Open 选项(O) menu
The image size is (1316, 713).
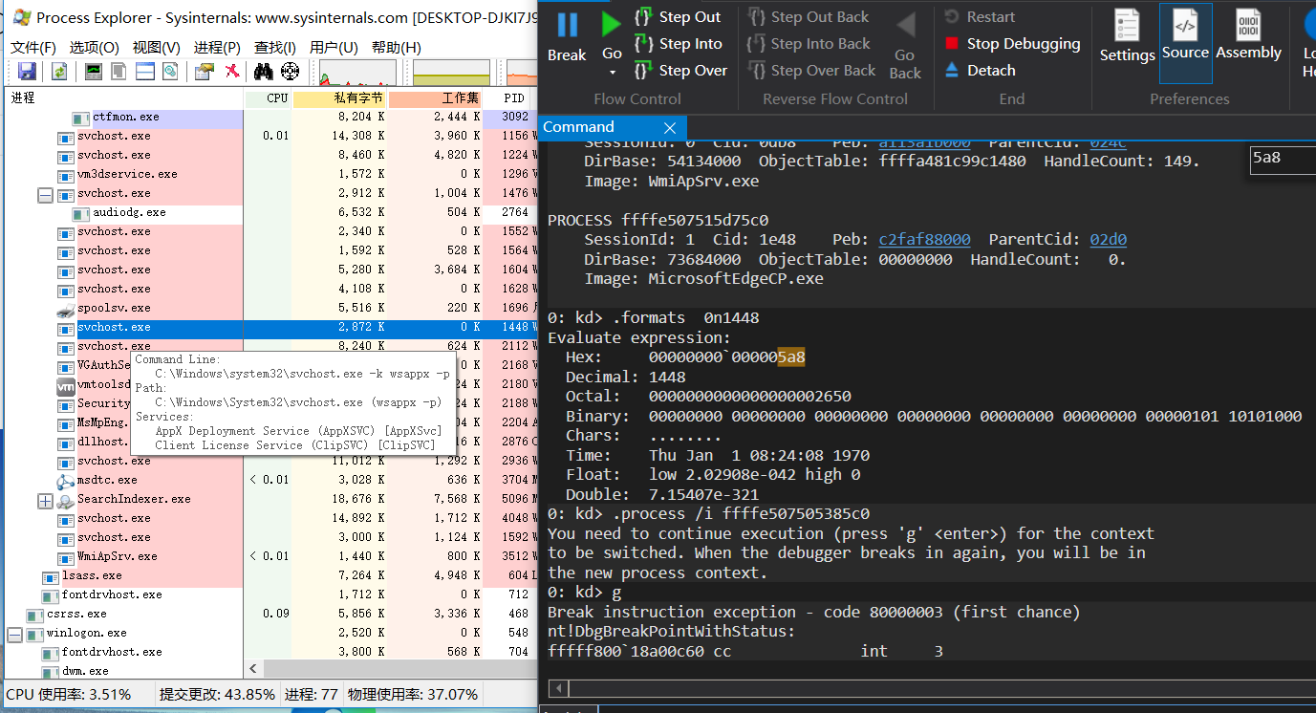[94, 48]
